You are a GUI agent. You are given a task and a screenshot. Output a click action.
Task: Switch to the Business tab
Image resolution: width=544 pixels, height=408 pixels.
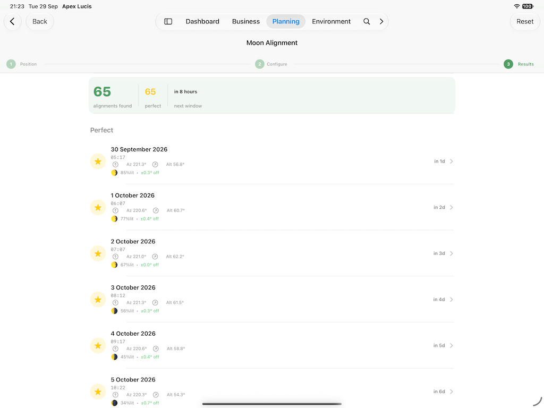pos(246,21)
